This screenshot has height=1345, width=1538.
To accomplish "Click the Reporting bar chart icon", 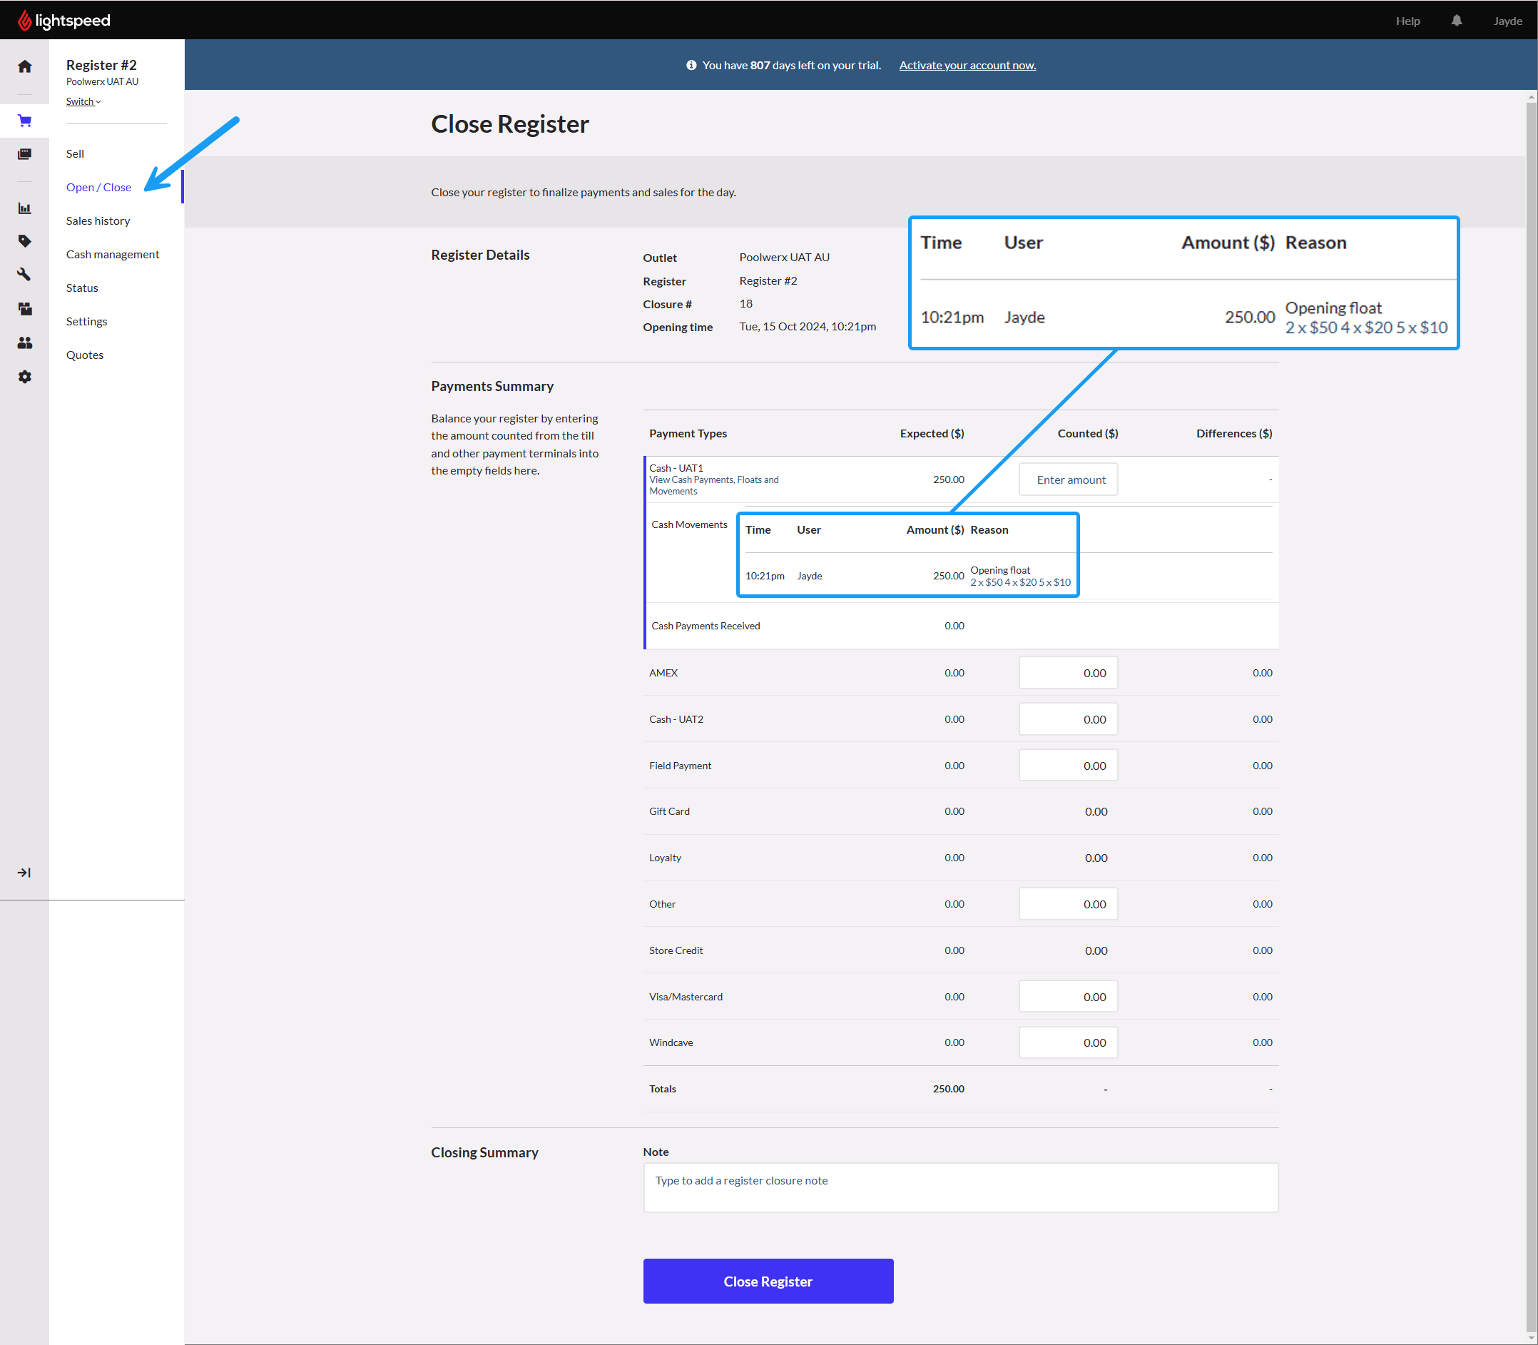I will (25, 208).
